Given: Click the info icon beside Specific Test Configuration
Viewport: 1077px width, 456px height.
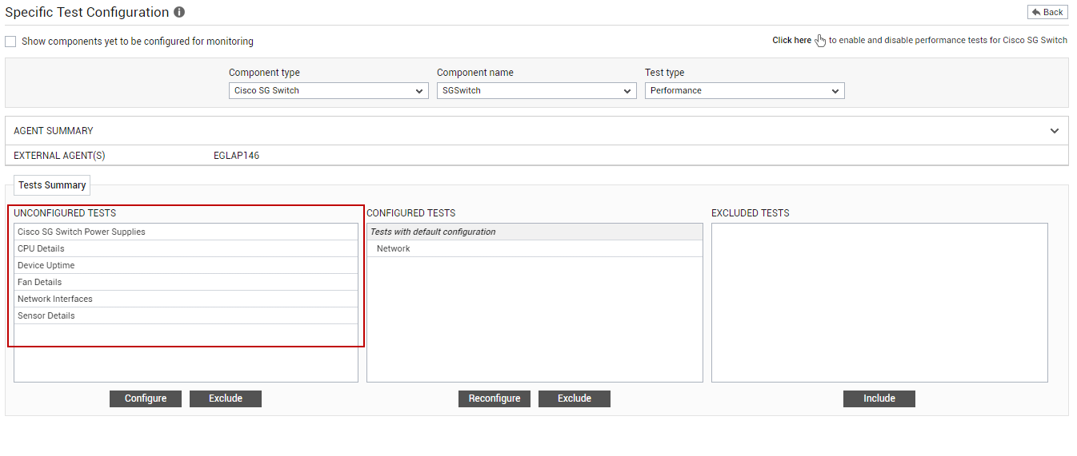Looking at the screenshot, I should (179, 13).
